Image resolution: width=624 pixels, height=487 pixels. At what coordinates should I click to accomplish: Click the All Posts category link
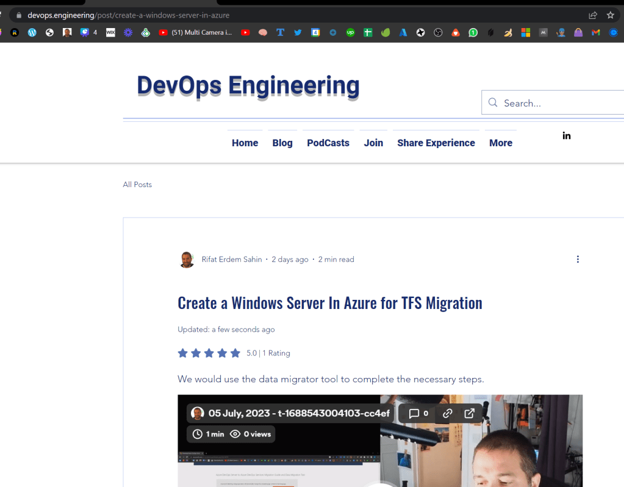137,185
